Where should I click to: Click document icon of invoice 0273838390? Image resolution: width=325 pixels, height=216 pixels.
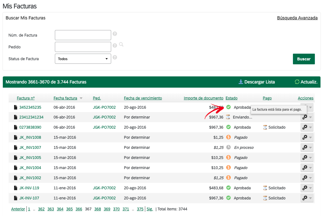(15, 127)
